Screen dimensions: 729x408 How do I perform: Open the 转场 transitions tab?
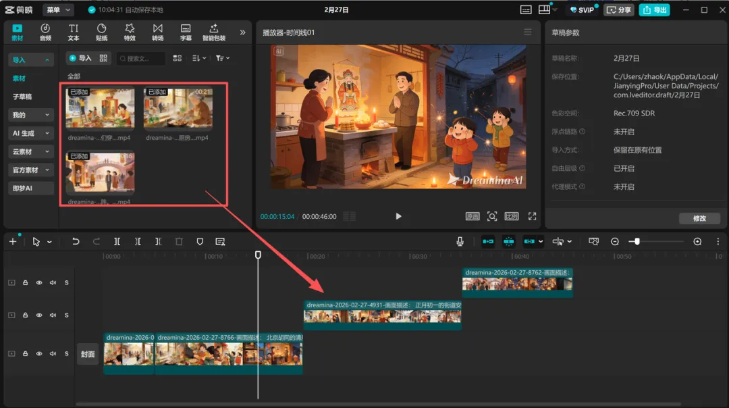pyautogui.click(x=157, y=32)
